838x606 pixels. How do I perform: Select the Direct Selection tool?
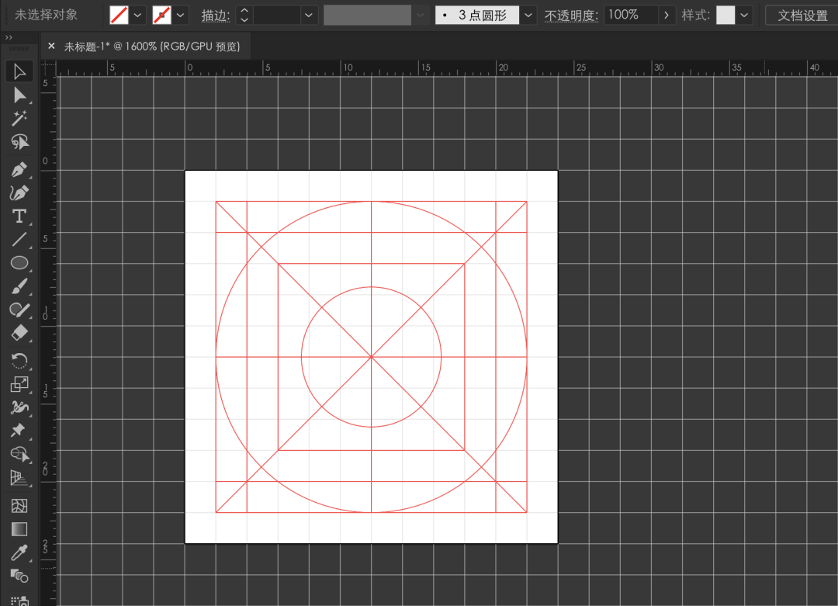pyautogui.click(x=19, y=95)
